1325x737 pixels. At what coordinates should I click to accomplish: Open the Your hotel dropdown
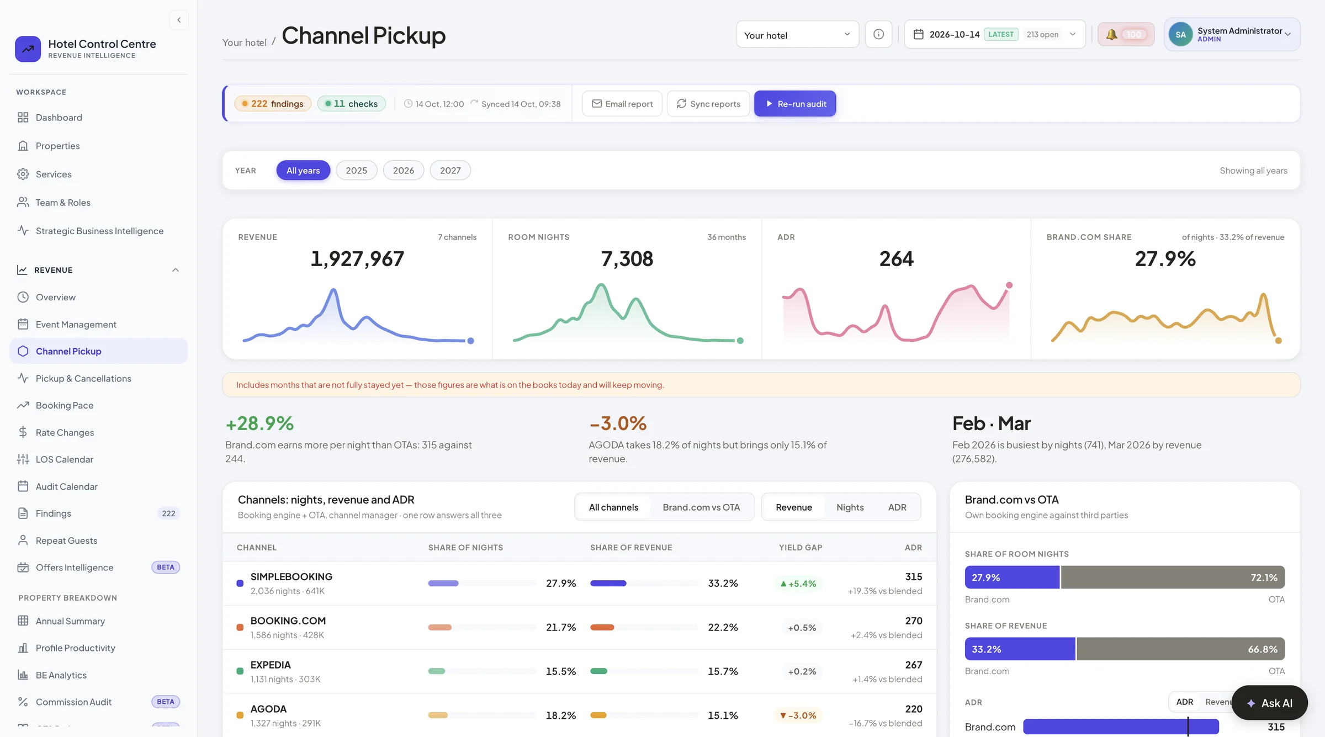tap(797, 35)
